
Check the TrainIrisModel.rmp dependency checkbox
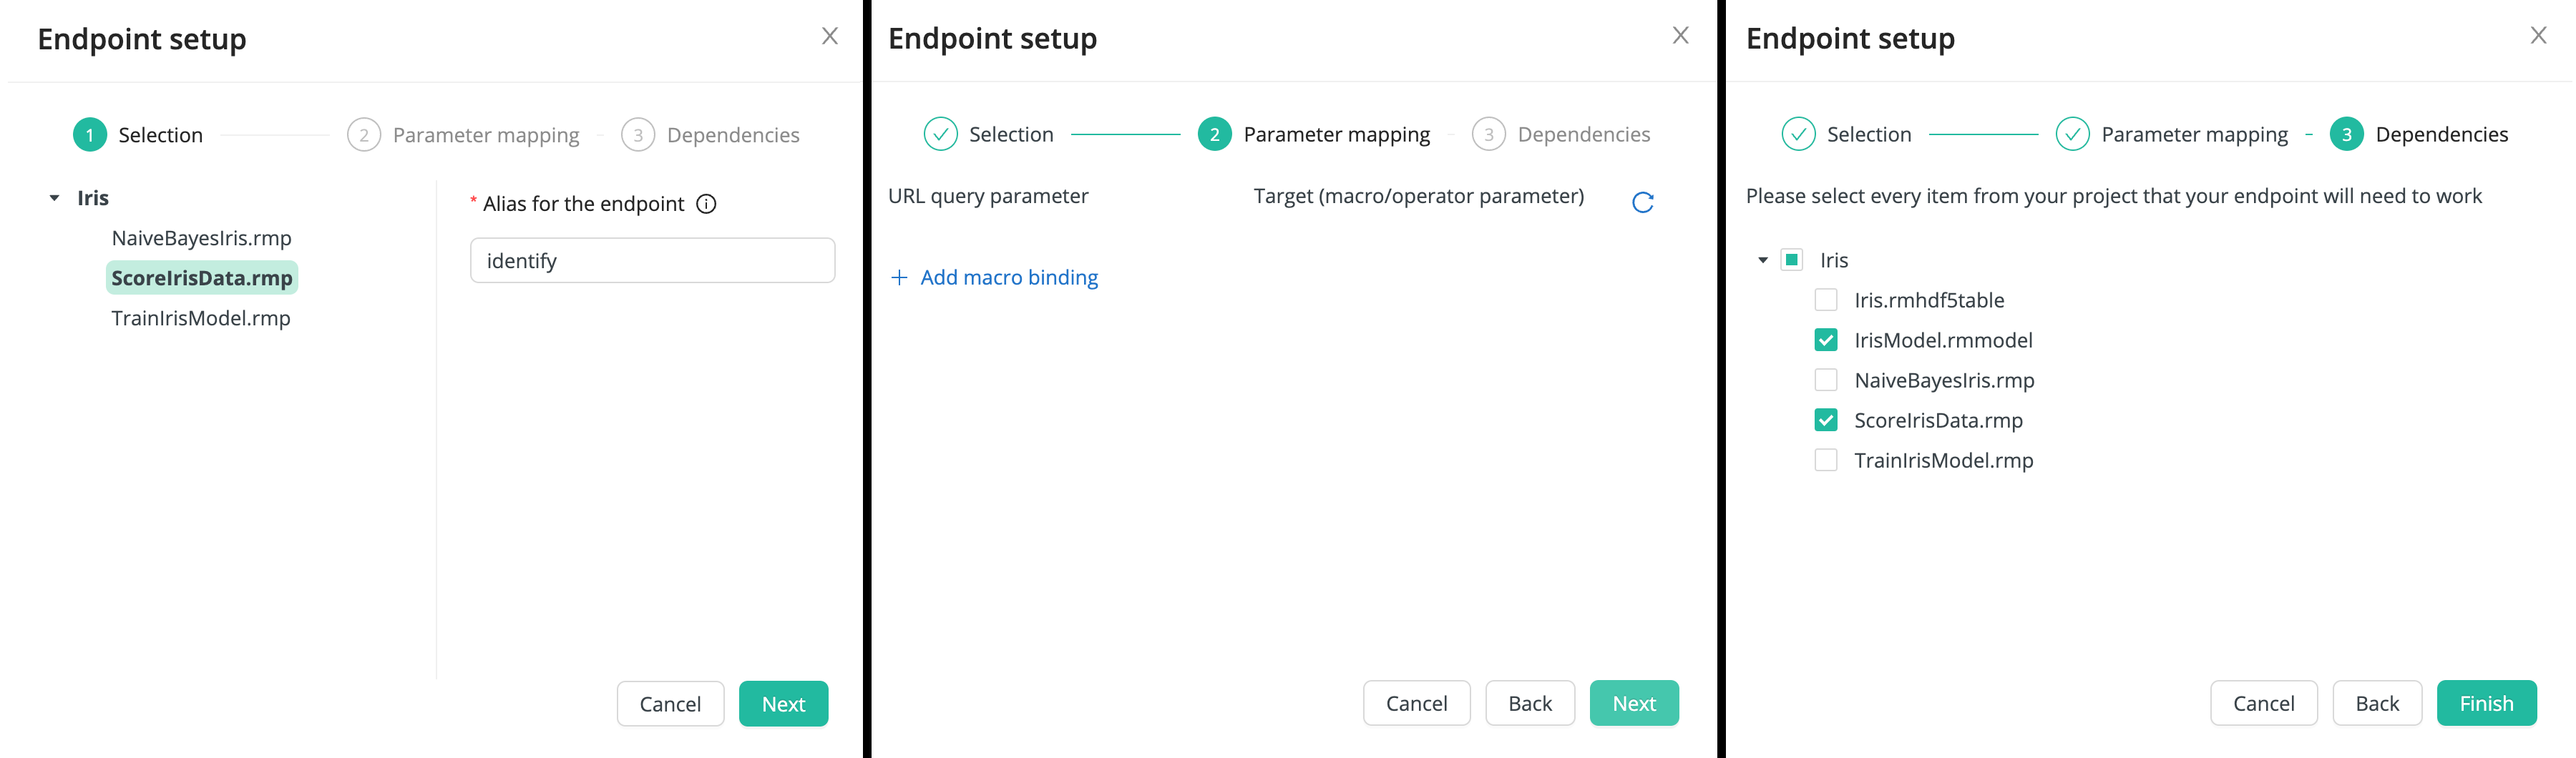[x=1826, y=459]
